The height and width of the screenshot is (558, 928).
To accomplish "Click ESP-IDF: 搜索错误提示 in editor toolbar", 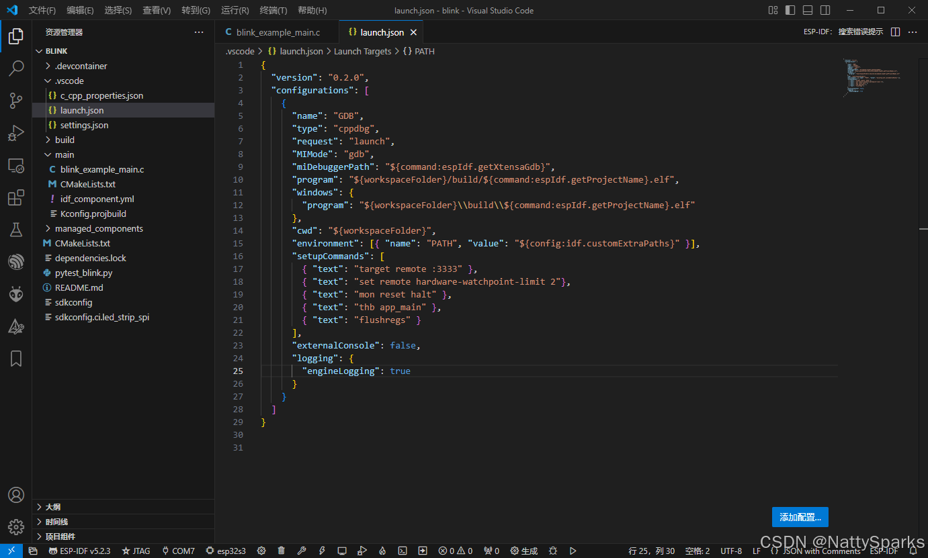I will click(x=843, y=32).
